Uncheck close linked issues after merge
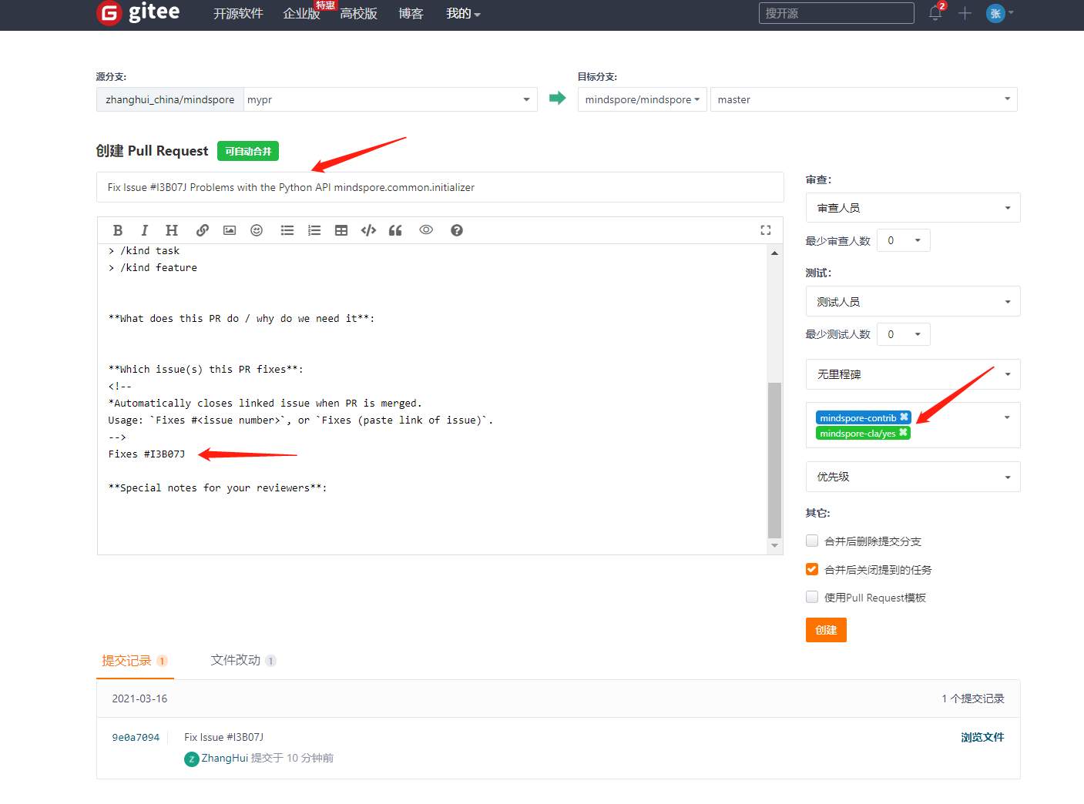Screen dimensions: 1084x804 click(812, 569)
